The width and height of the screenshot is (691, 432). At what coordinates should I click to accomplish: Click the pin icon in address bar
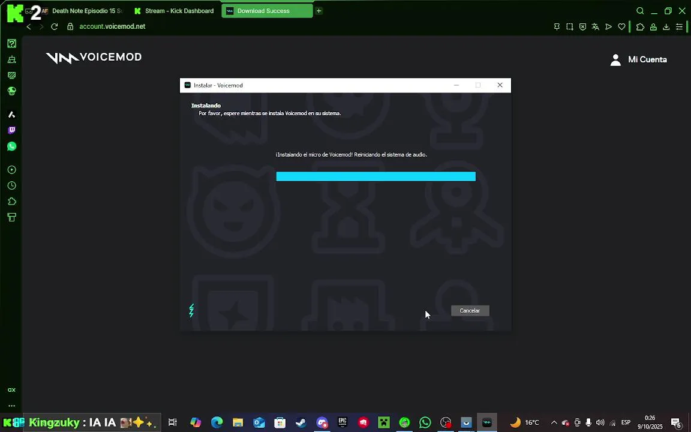coord(557,27)
